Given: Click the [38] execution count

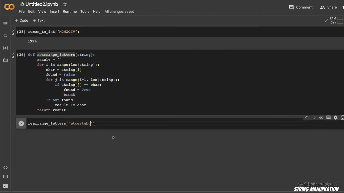Looking at the screenshot, I should pyautogui.click(x=21, y=32).
